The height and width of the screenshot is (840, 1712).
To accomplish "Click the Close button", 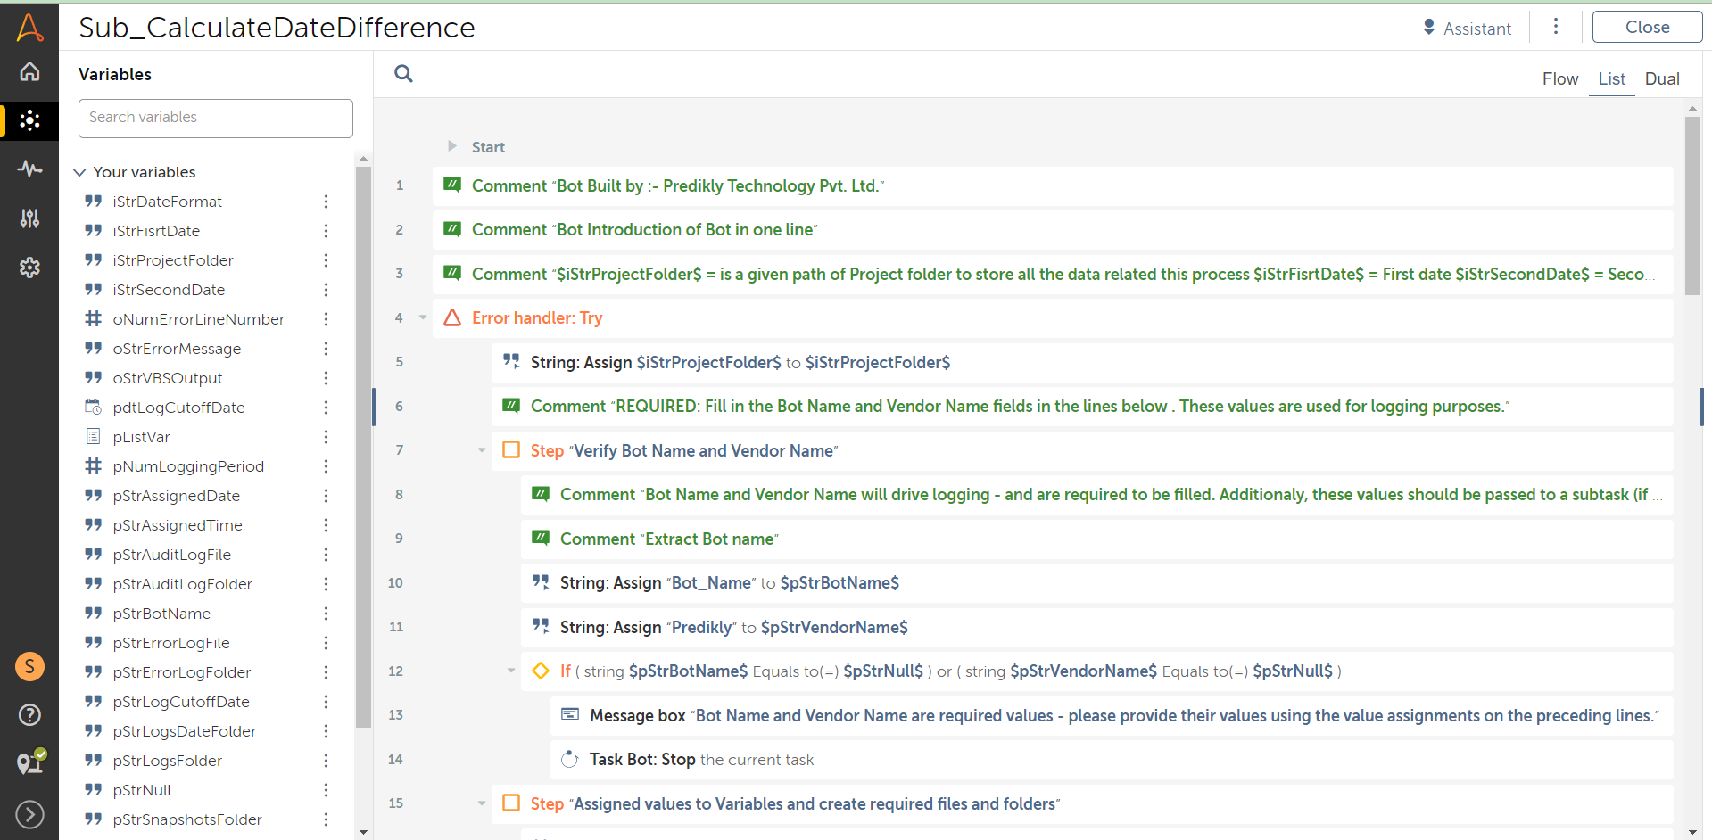I will (1646, 27).
